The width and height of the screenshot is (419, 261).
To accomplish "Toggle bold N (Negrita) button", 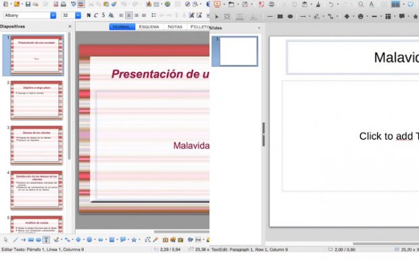I will coord(89,16).
